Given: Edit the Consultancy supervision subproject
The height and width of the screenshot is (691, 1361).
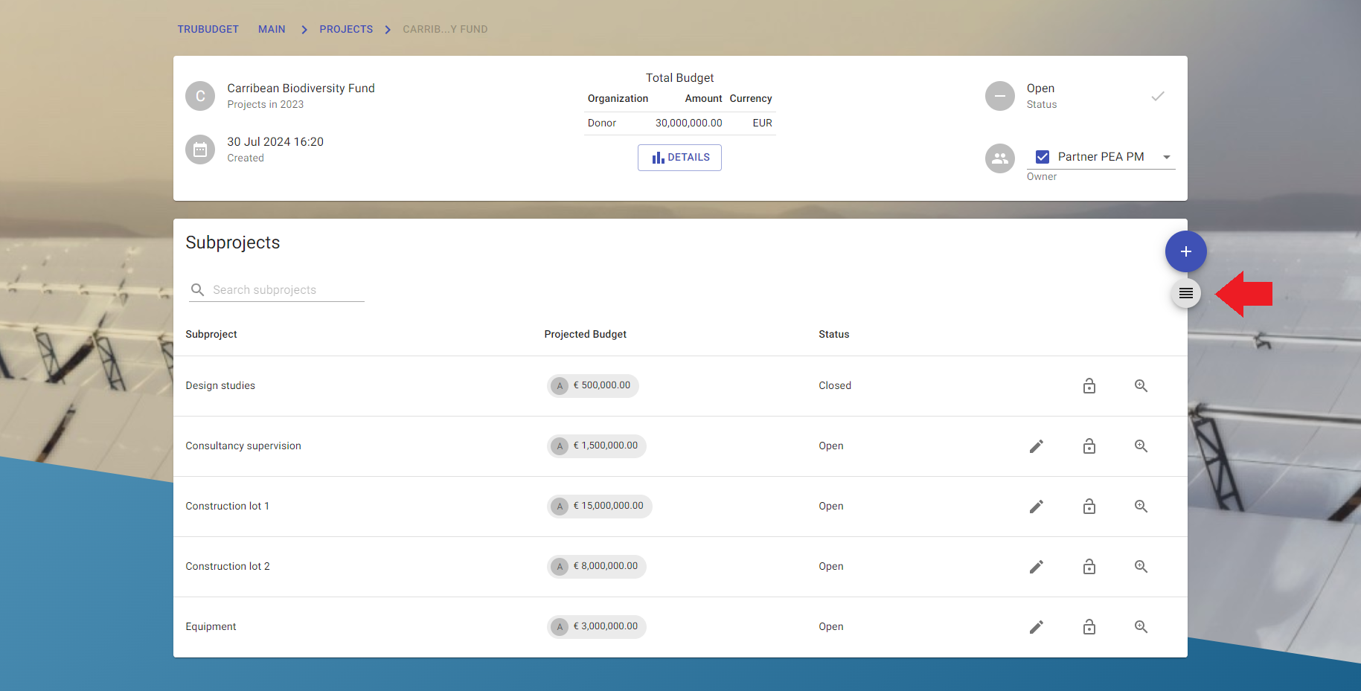Looking at the screenshot, I should [x=1036, y=446].
